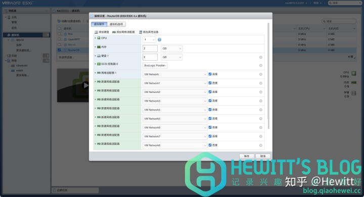Delete the adapter row set to VM Network2
Image resolution: width=364 pixels, height=197 pixels.
[261, 92]
